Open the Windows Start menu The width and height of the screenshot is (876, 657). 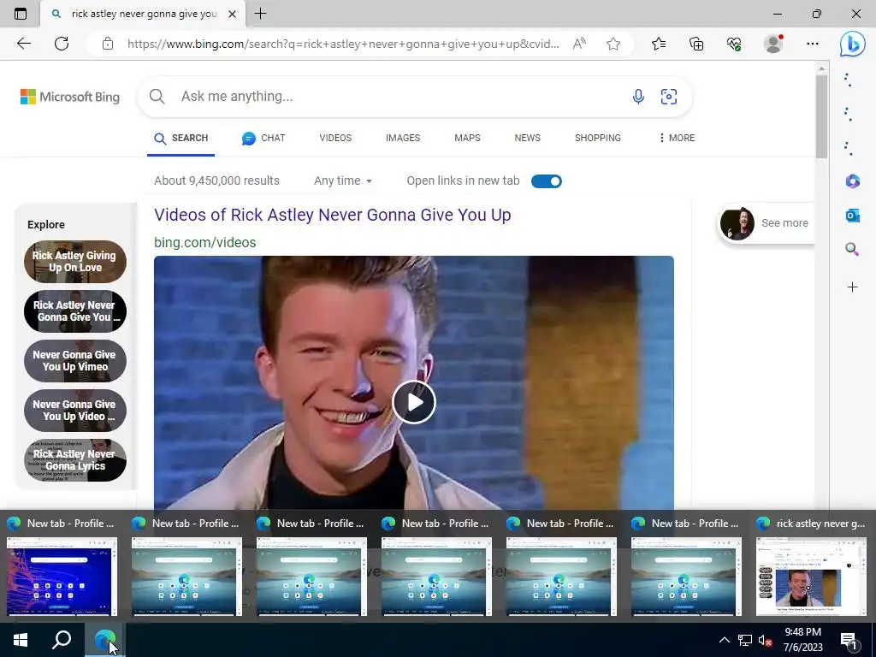coord(21,640)
